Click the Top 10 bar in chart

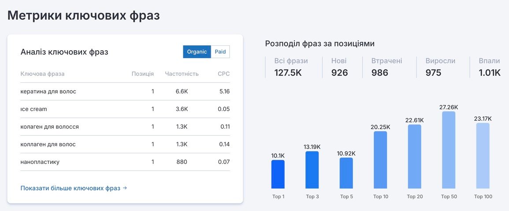(x=380, y=160)
